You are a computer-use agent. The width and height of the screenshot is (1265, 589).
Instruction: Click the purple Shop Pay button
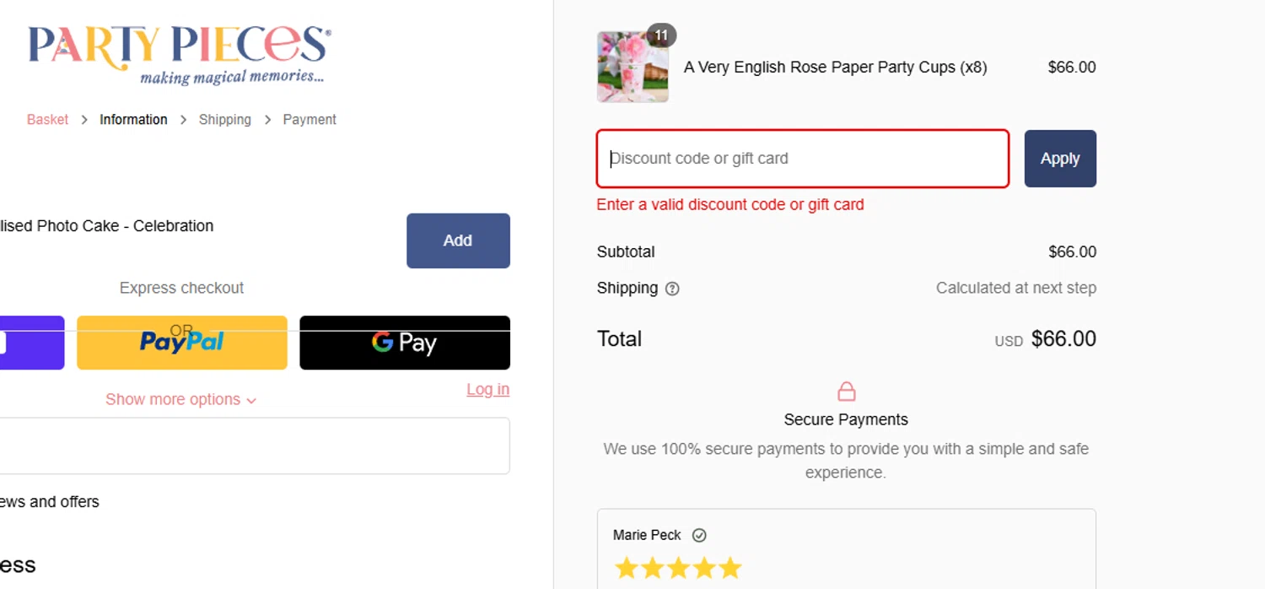32,343
